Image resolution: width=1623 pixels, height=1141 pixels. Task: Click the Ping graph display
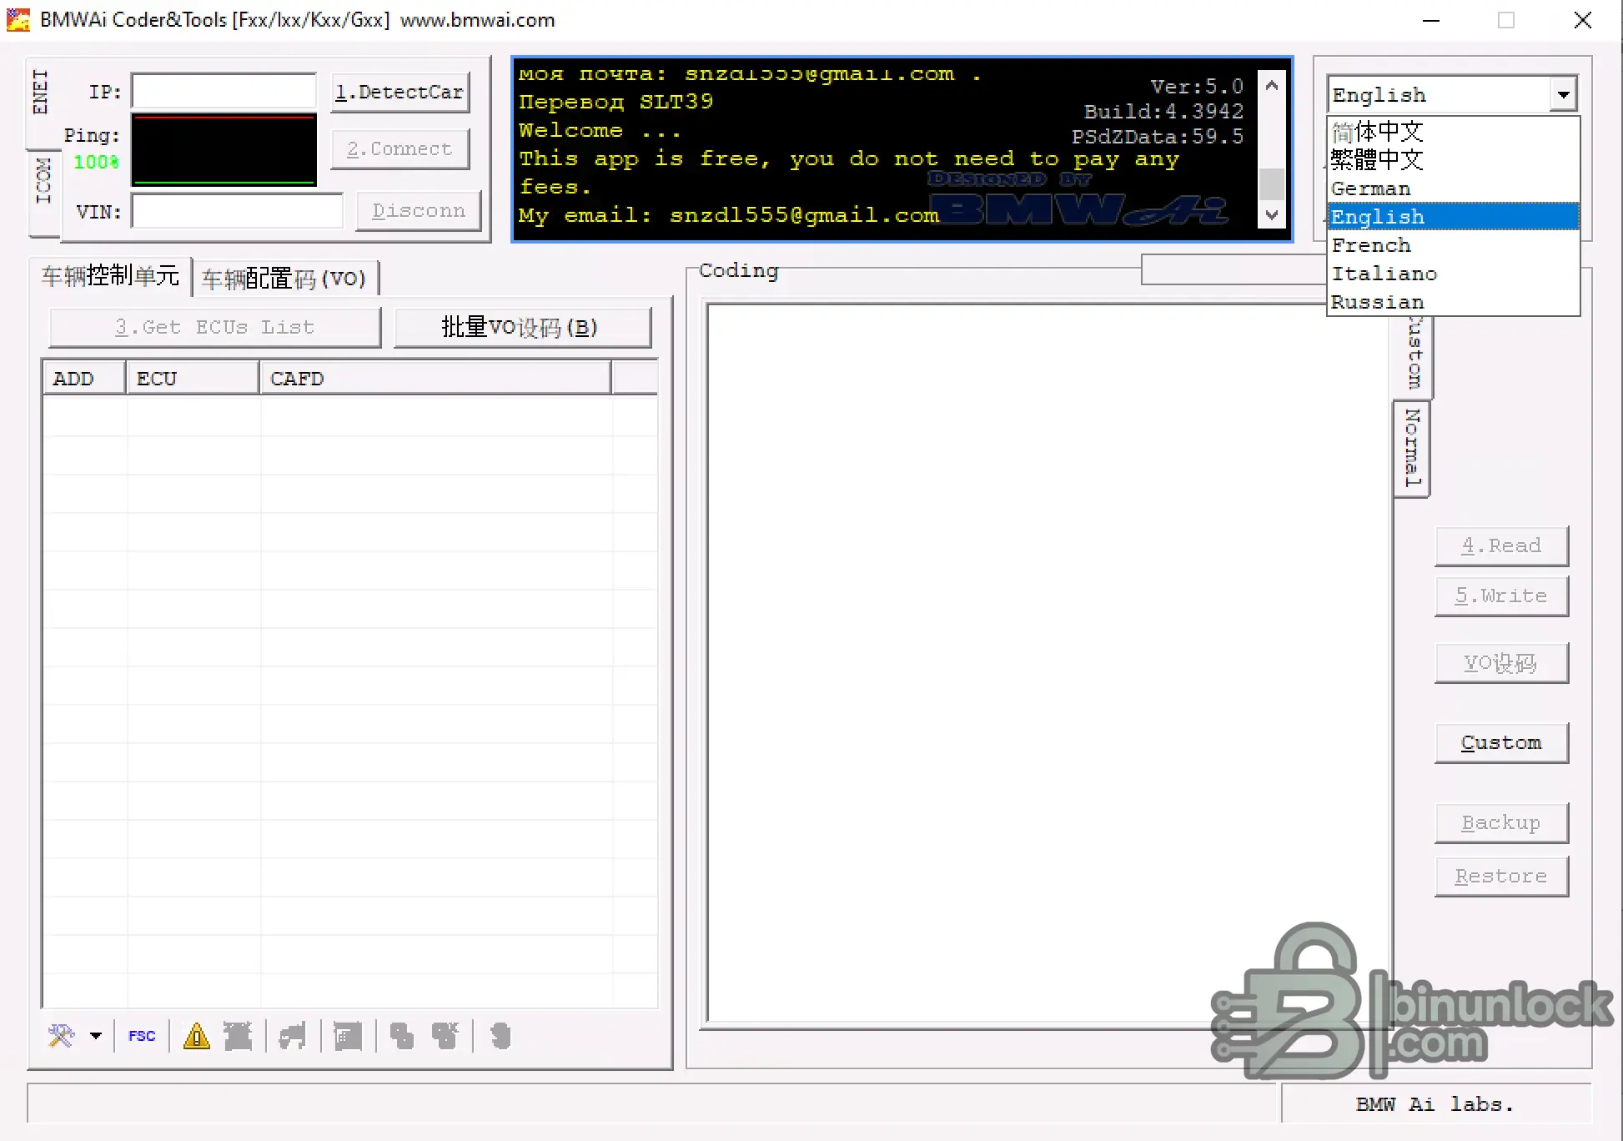click(224, 150)
